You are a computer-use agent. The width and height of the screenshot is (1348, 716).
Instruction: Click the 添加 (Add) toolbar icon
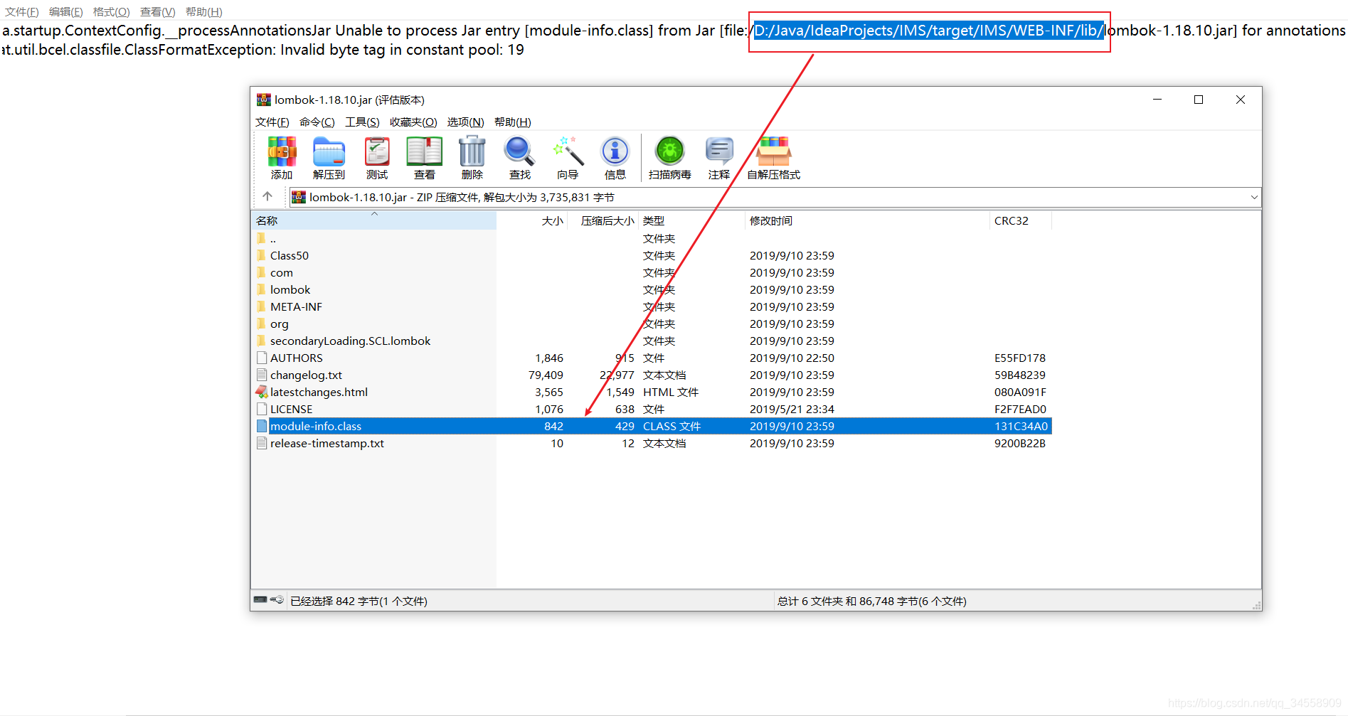[x=281, y=158]
